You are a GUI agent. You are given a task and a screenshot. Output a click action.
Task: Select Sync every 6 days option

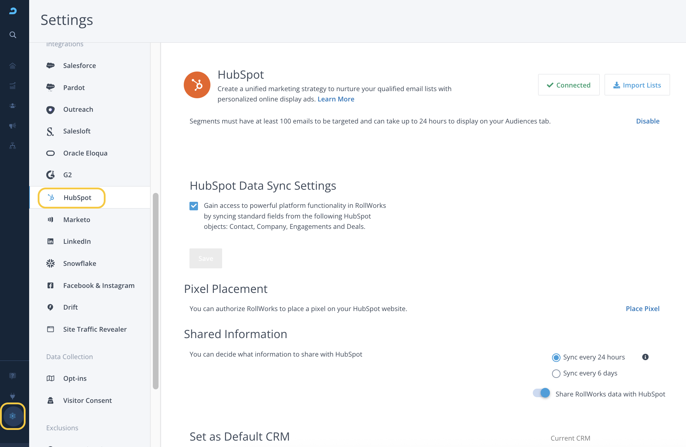556,373
